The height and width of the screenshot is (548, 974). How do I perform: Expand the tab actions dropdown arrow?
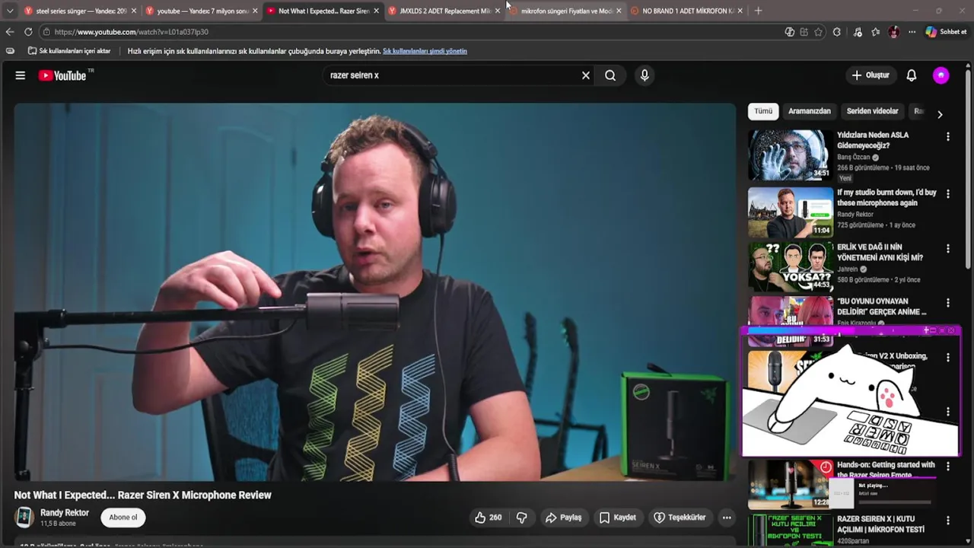[x=10, y=11]
